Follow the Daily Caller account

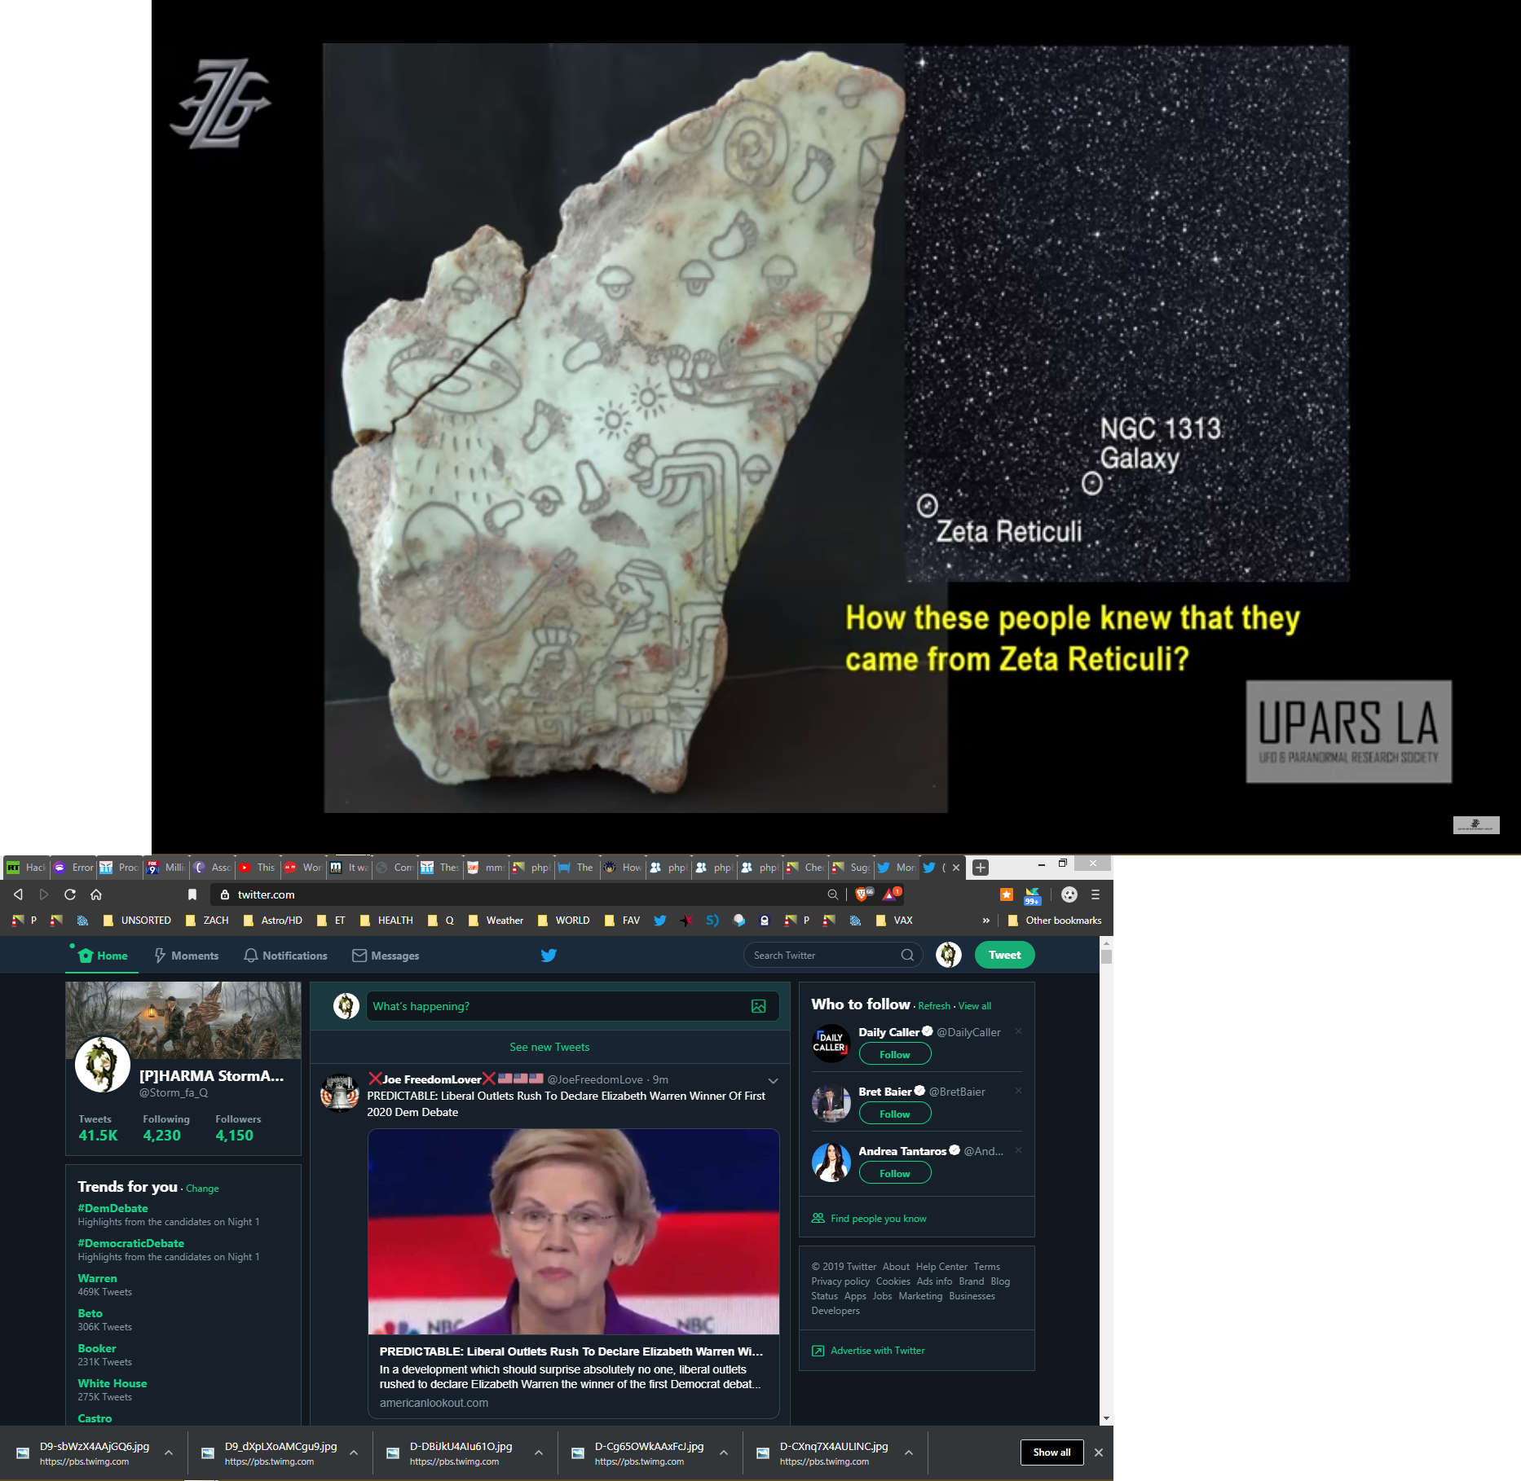pos(894,1054)
